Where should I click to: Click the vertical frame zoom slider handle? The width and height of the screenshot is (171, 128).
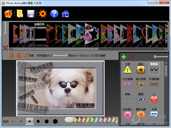point(5,33)
